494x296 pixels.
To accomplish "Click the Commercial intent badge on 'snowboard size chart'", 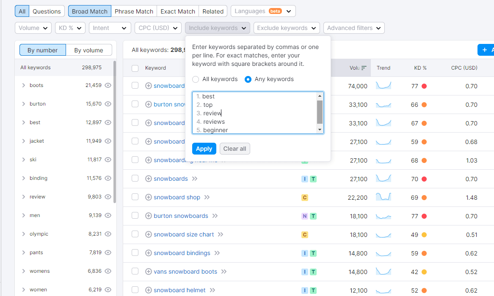I will (x=305, y=234).
